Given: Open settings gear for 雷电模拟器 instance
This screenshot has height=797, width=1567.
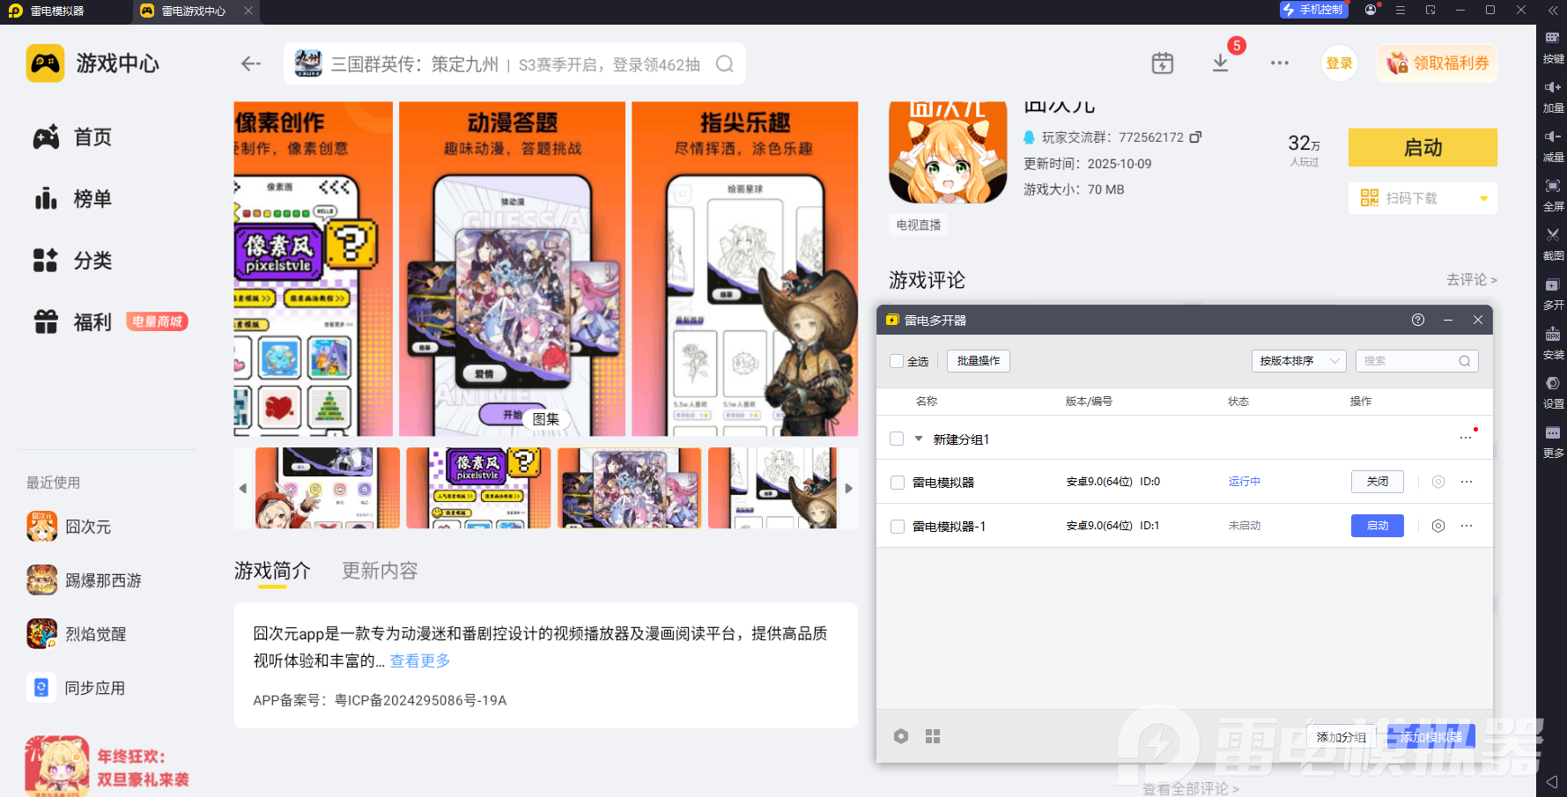Looking at the screenshot, I should 1438,482.
